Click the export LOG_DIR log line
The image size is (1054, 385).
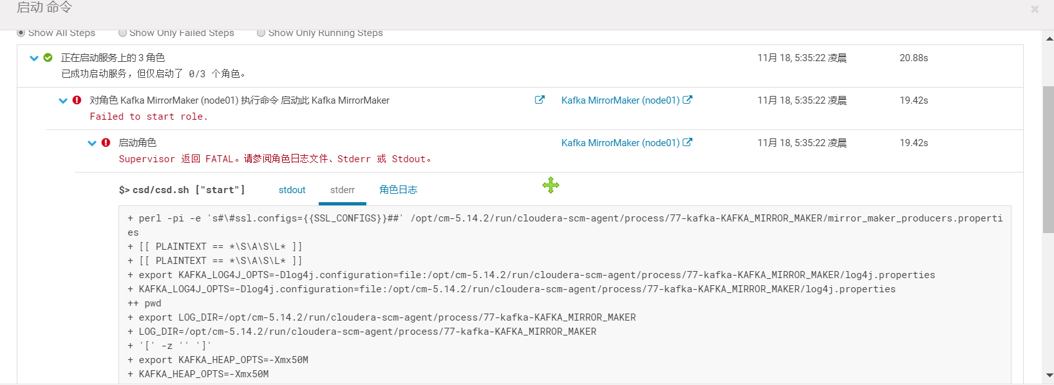382,317
